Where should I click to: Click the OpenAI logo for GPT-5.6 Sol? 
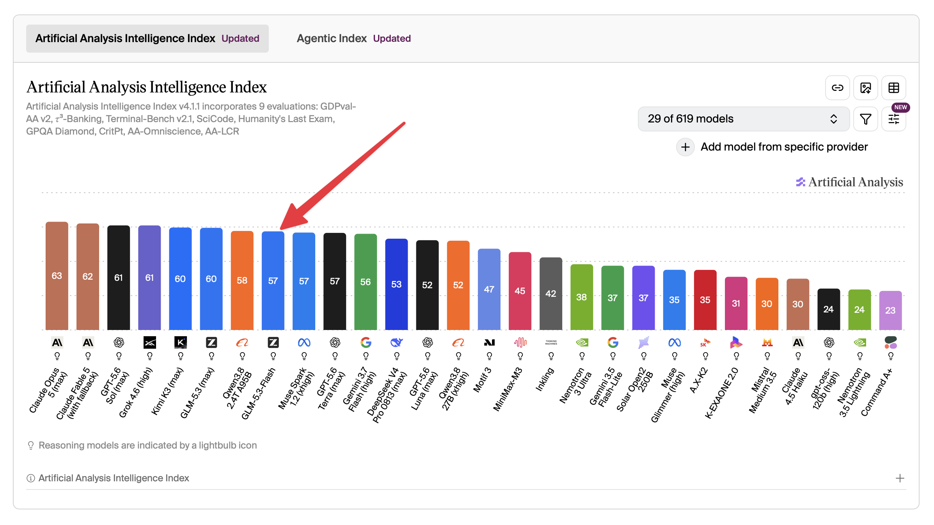(x=119, y=342)
